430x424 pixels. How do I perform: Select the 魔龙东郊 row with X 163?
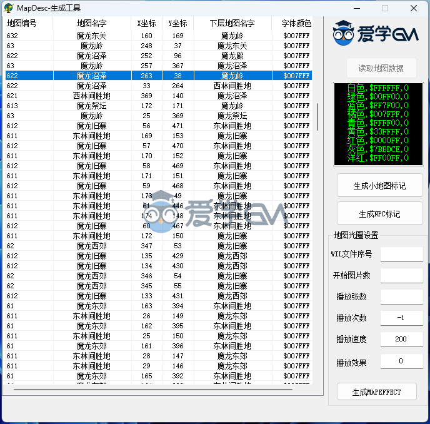point(159,306)
